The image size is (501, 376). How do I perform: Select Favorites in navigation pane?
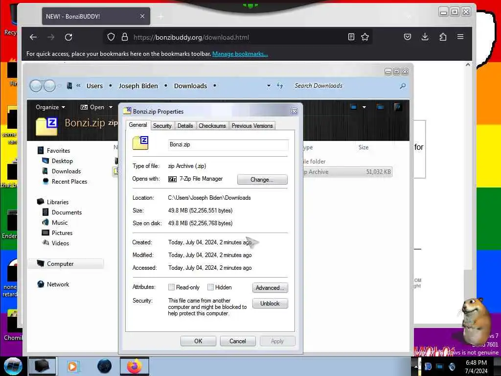pos(58,151)
